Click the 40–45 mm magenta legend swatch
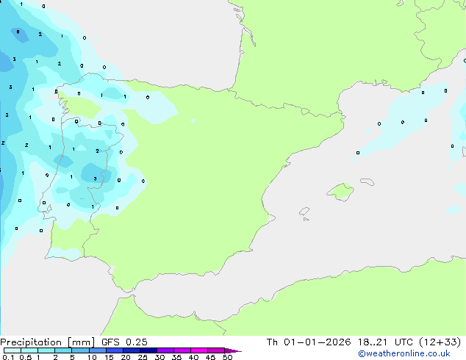Viewport: 466px width, 360px height. (199, 350)
